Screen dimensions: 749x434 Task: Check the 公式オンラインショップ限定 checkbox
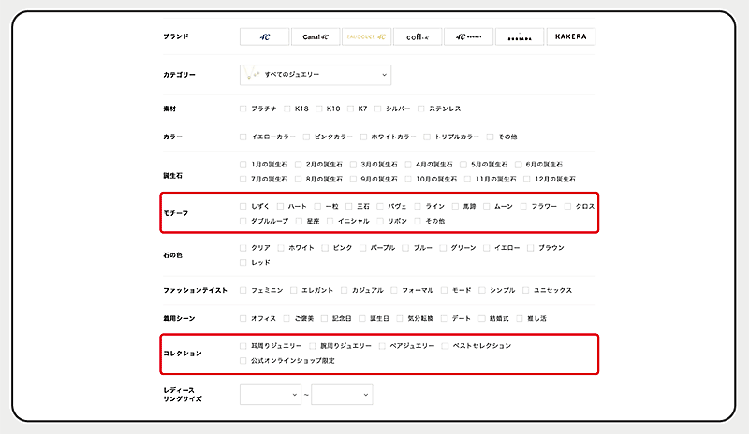pyautogui.click(x=244, y=360)
